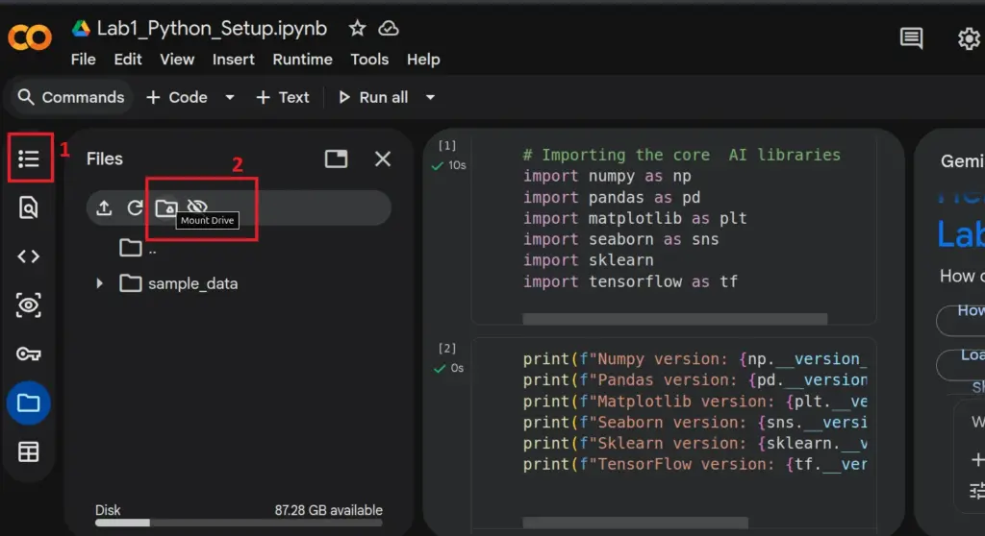The image size is (985, 536).
Task: Check the cloud save status icon
Action: tap(389, 28)
